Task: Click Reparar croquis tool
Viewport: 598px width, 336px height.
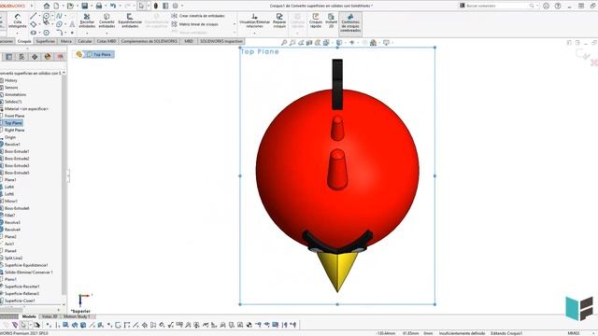Action: click(279, 21)
